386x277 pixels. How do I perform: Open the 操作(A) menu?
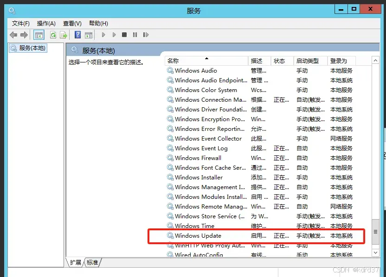coord(46,23)
